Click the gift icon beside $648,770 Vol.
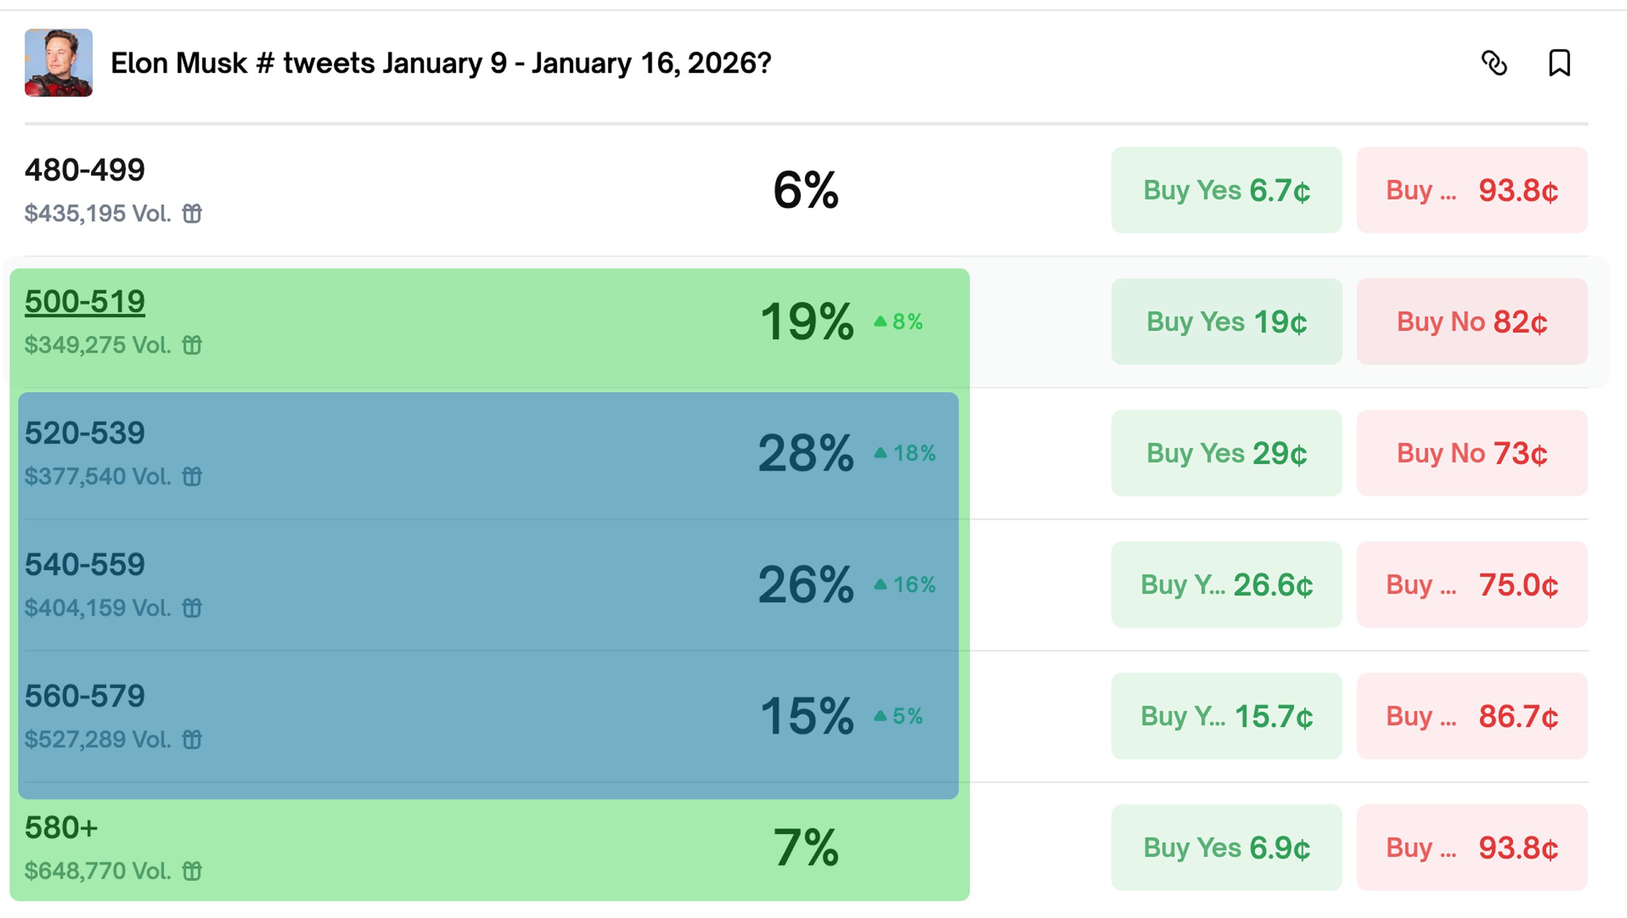 pyautogui.click(x=192, y=871)
